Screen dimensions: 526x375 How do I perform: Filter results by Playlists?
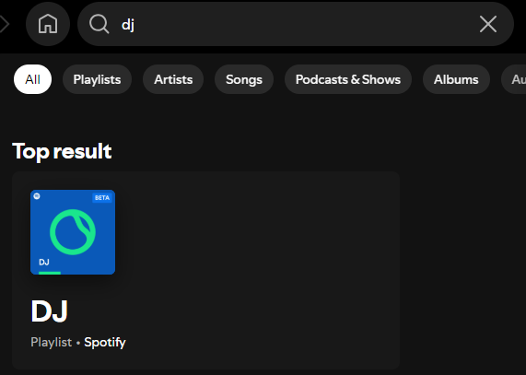coord(97,79)
